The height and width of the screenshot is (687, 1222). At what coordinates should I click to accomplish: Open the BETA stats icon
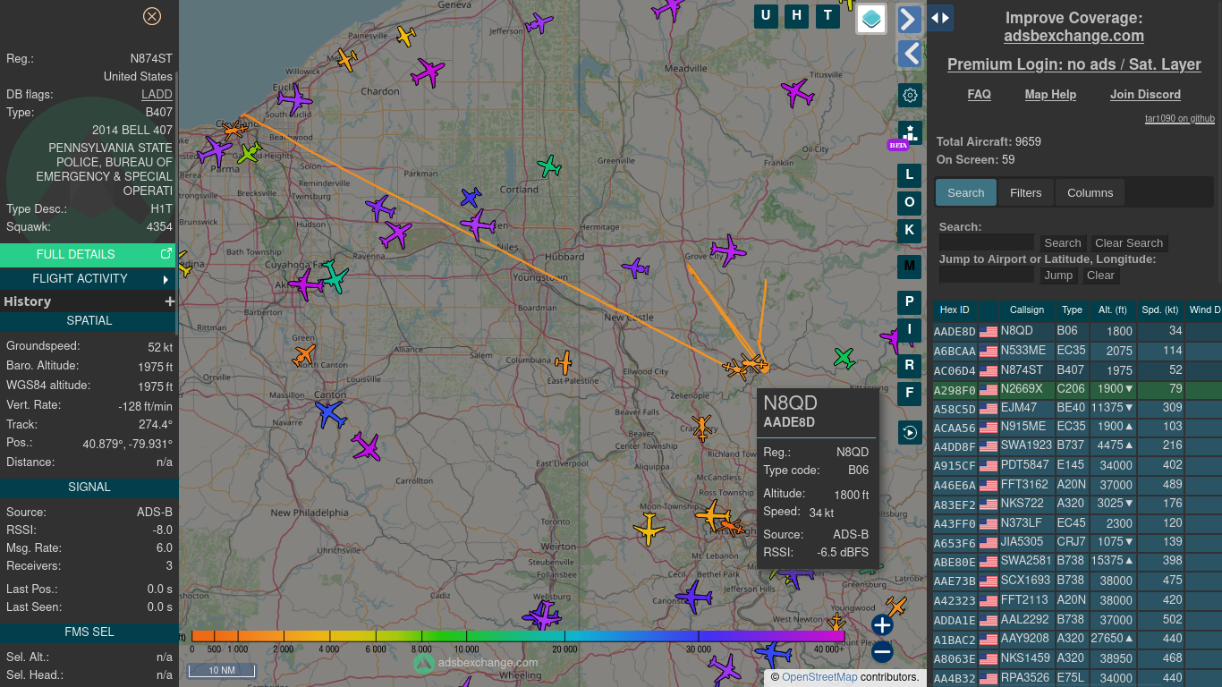(910, 133)
